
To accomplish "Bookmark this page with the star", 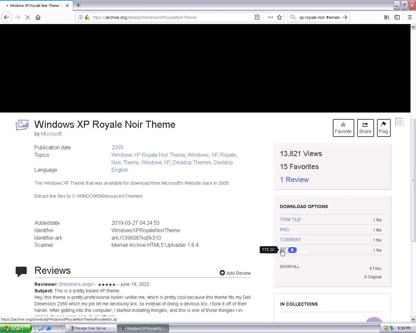I will [x=279, y=17].
